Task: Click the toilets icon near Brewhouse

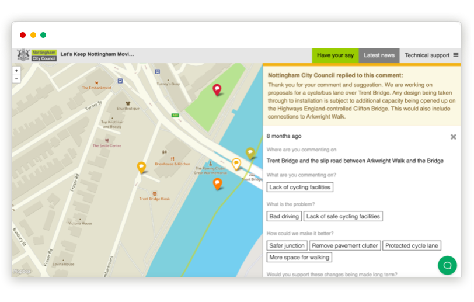Action: pyautogui.click(x=164, y=152)
